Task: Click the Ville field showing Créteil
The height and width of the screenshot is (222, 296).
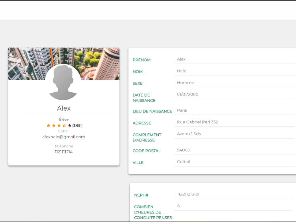Action: click(234, 162)
